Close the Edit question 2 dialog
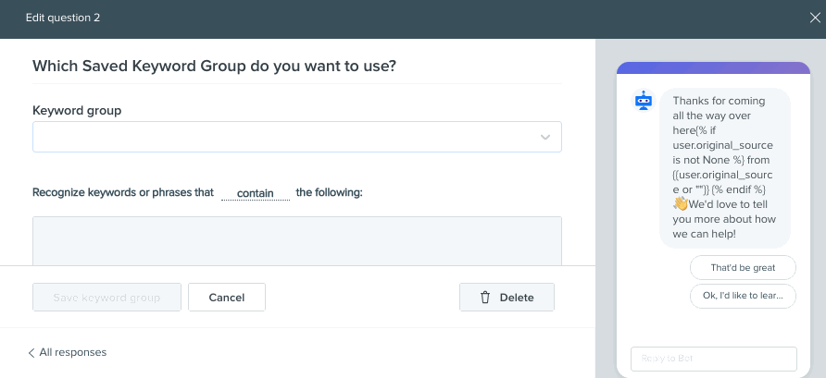The width and height of the screenshot is (826, 378). [814, 18]
